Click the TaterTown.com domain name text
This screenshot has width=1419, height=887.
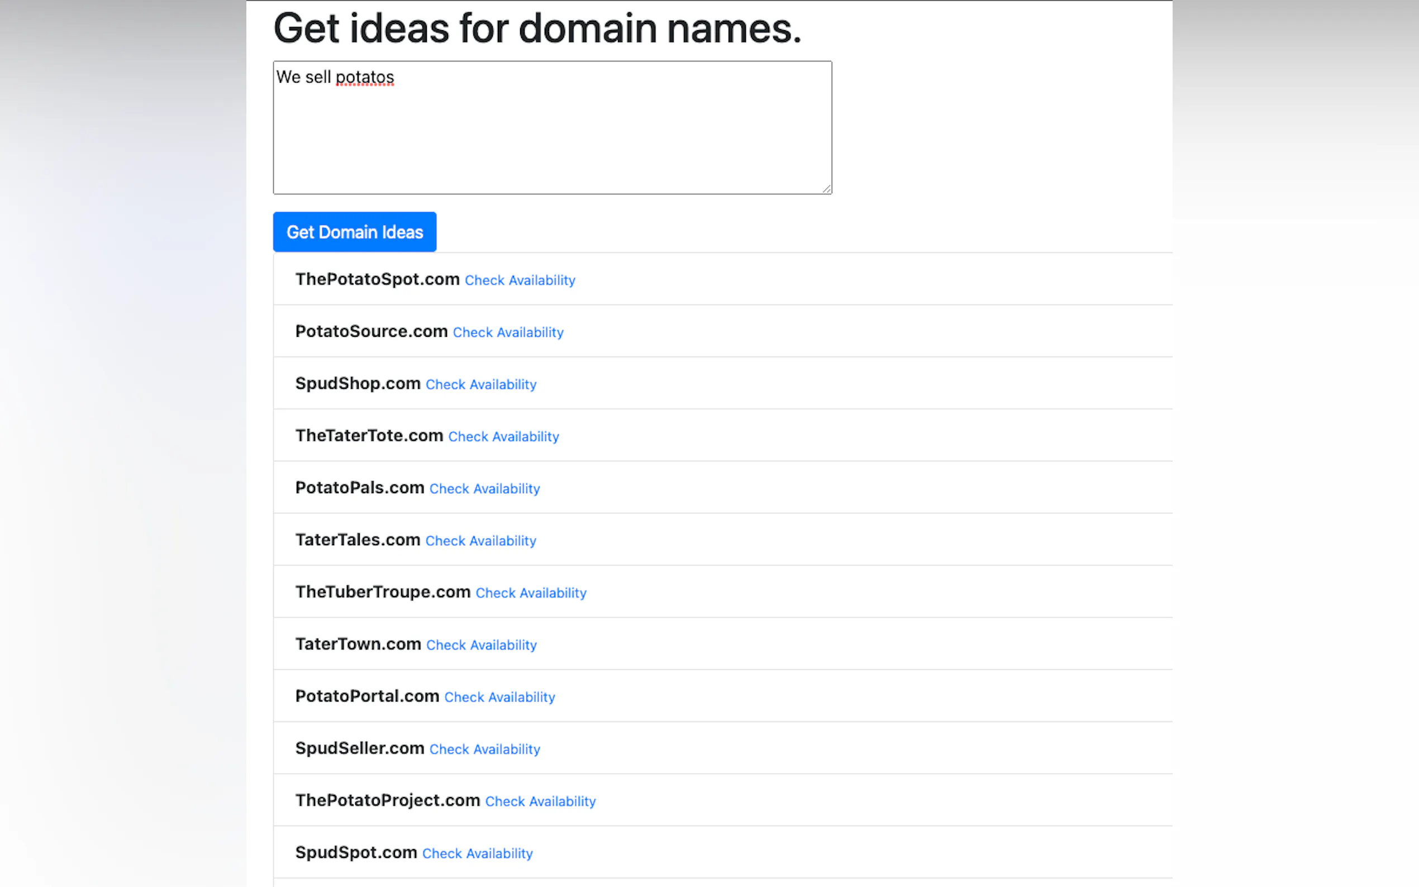coord(358,644)
